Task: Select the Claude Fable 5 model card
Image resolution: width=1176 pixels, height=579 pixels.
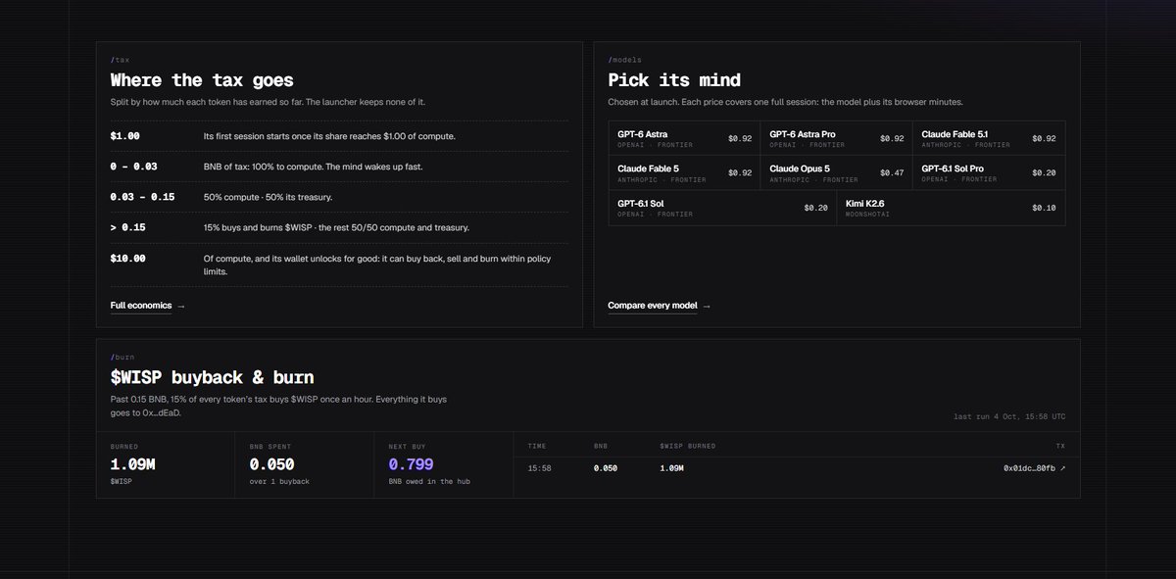Action: (684, 172)
